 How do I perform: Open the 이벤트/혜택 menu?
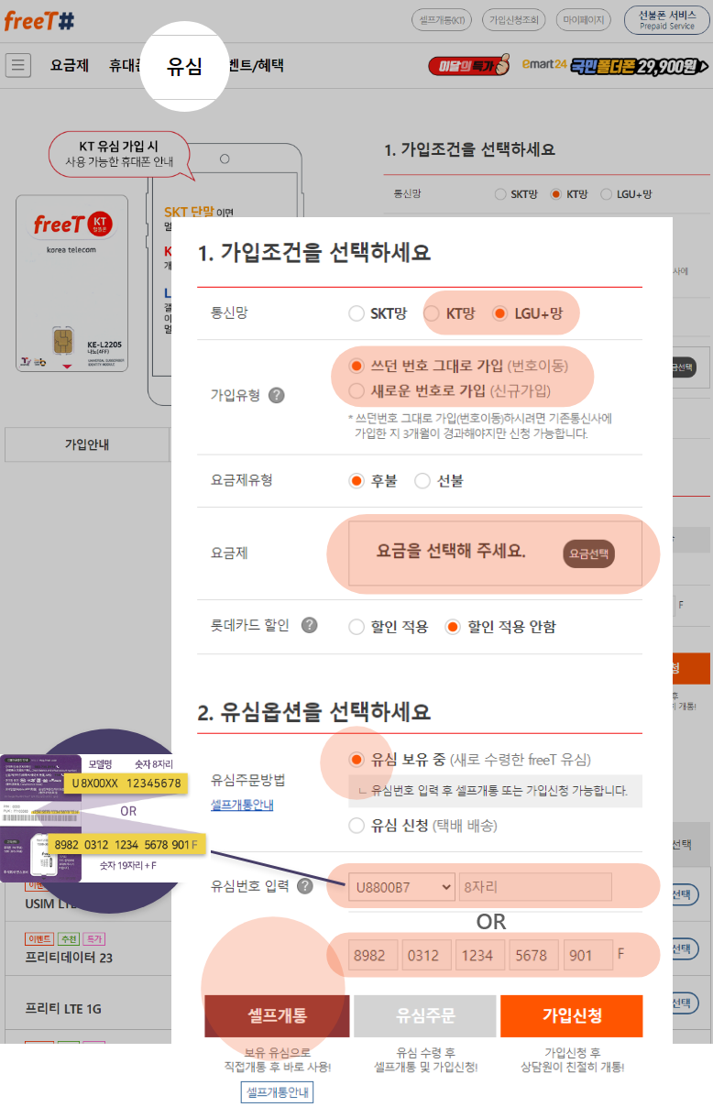(x=255, y=65)
